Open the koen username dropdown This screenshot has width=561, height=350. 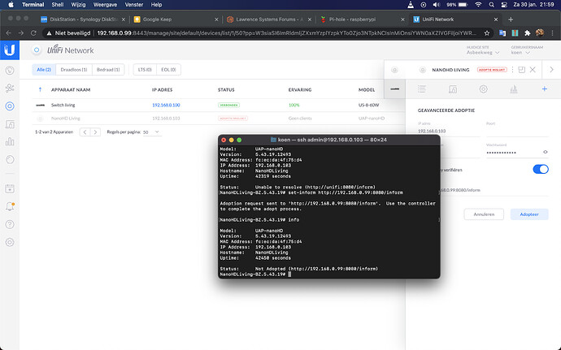tap(520, 53)
